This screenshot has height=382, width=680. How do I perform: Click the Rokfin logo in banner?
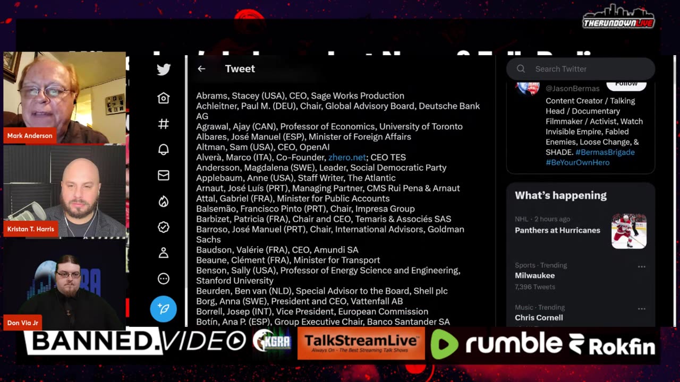[x=612, y=345]
